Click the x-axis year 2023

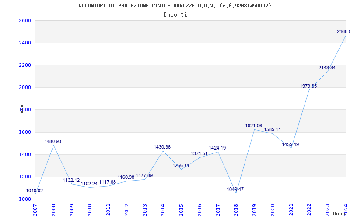tap(327, 210)
